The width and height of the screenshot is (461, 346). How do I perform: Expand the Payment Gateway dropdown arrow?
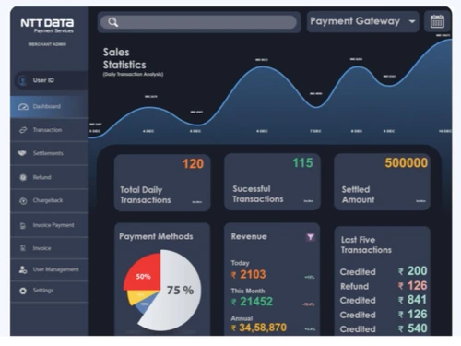[x=412, y=21]
